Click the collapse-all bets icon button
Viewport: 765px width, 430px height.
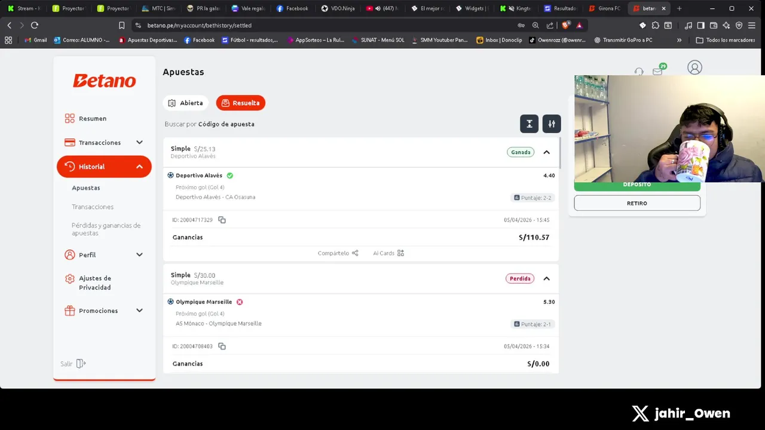529,124
